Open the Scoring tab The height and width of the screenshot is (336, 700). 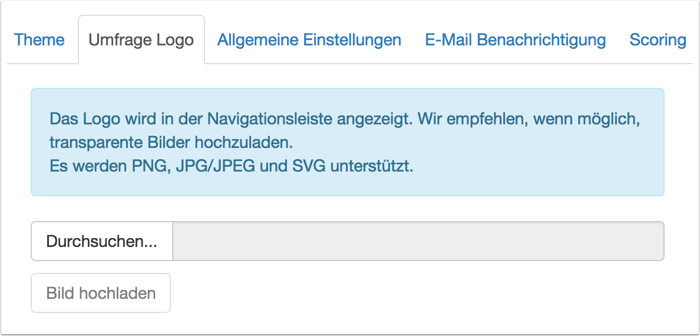658,40
